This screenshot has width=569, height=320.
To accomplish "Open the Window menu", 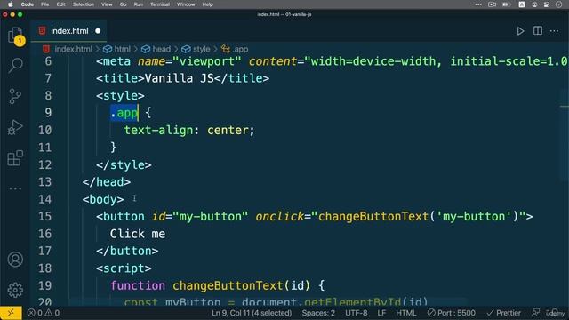I will (x=186, y=4).
